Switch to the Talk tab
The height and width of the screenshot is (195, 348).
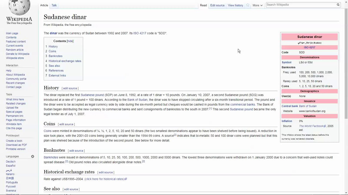(x=54, y=5)
